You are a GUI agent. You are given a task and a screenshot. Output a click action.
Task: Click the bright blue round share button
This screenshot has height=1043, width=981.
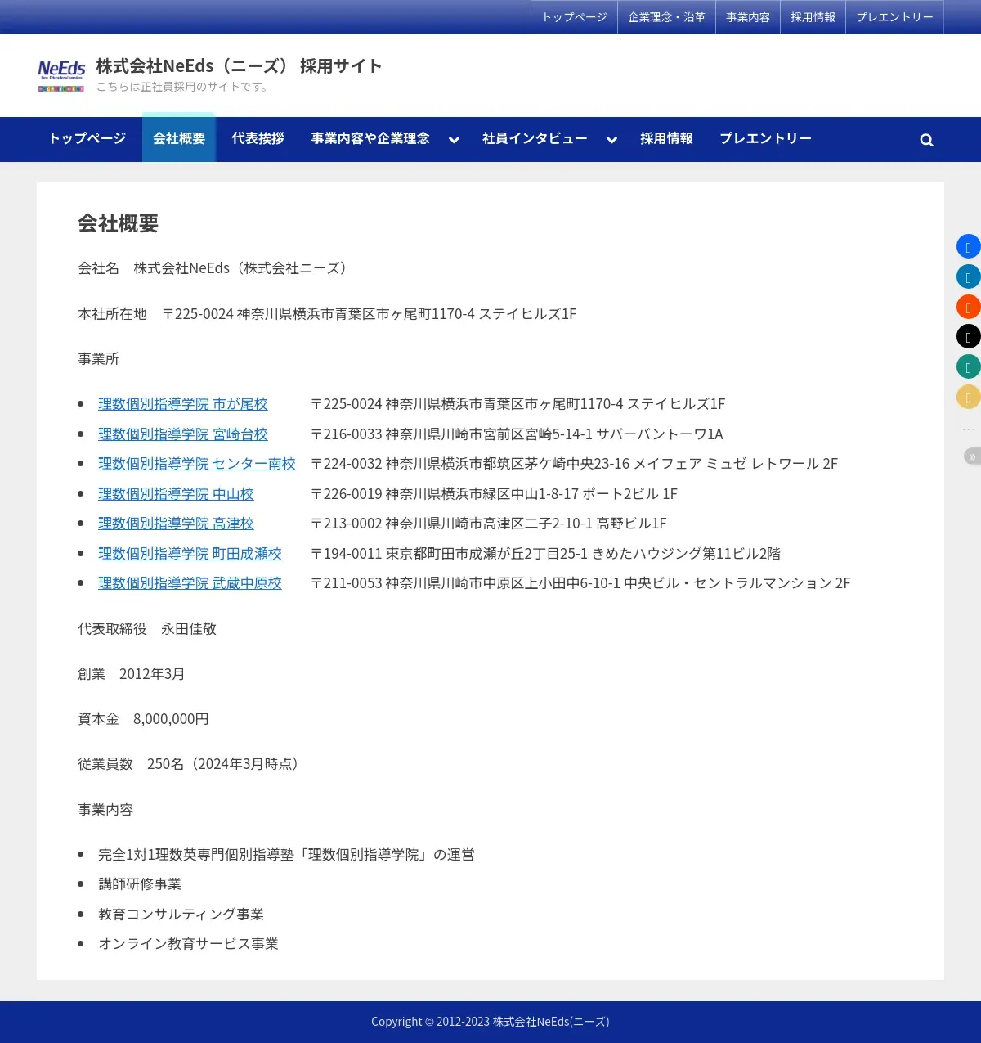[x=969, y=246]
